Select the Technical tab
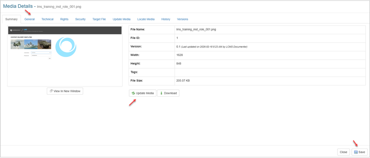 [47, 19]
